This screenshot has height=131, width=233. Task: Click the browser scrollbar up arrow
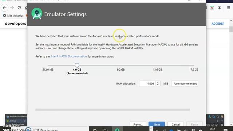231,21
